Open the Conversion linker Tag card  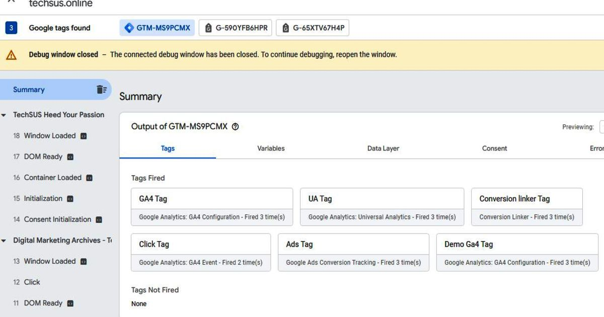(x=527, y=207)
